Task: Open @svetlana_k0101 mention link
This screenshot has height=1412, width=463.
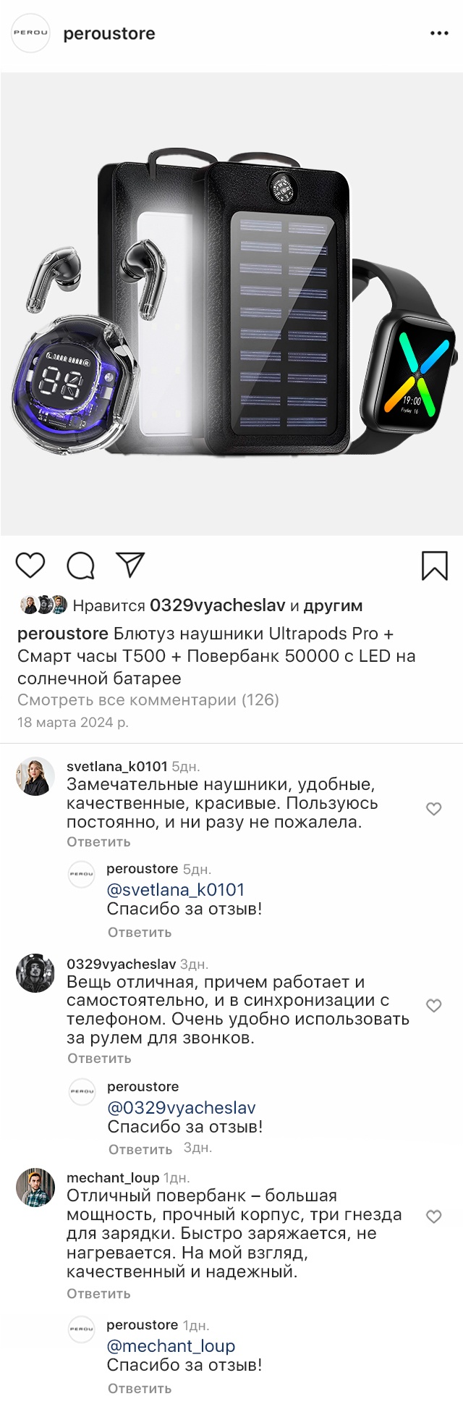Action: point(176,890)
